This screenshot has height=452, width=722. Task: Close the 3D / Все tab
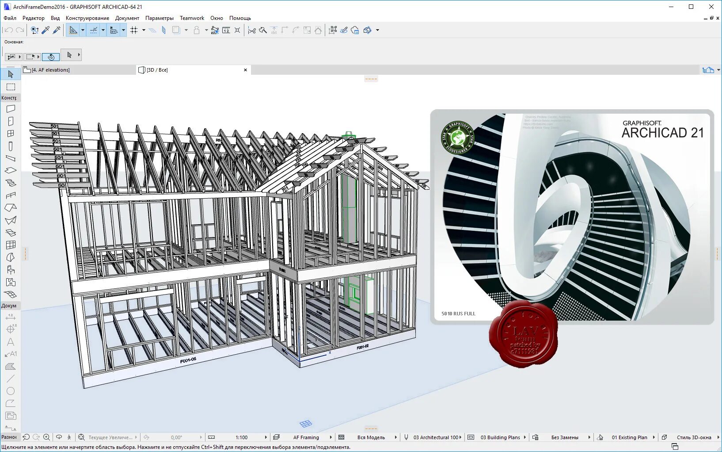(x=245, y=70)
